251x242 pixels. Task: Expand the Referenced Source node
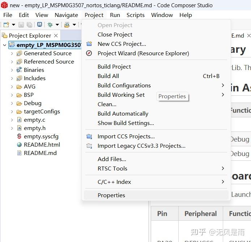click(x=12, y=62)
